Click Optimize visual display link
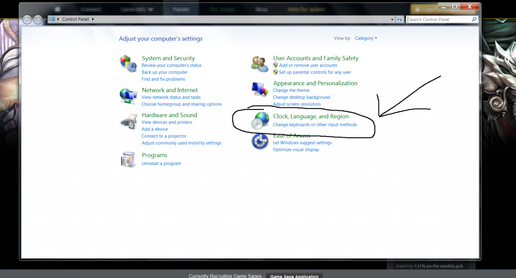516x278 pixels. pyautogui.click(x=296, y=149)
